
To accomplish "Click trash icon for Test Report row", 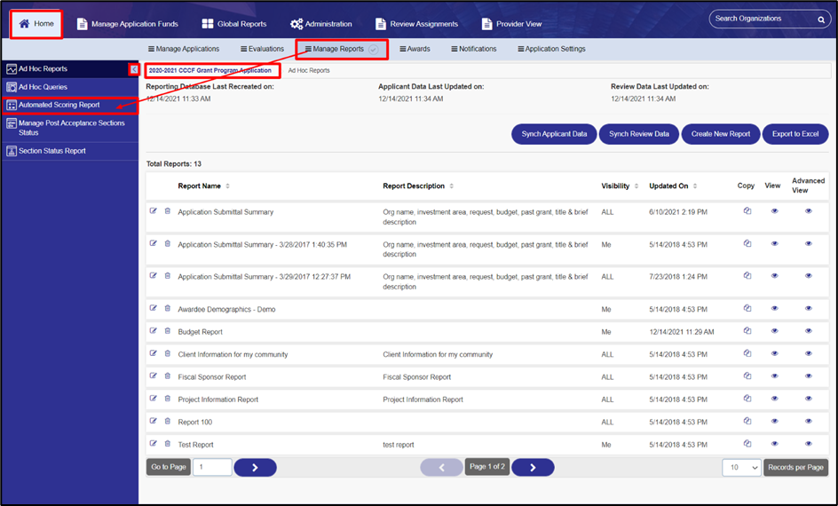I will tap(167, 444).
